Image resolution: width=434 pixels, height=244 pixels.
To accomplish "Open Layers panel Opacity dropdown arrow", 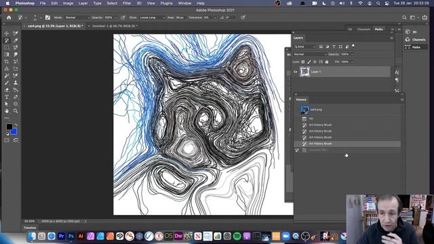I will coord(352,54).
